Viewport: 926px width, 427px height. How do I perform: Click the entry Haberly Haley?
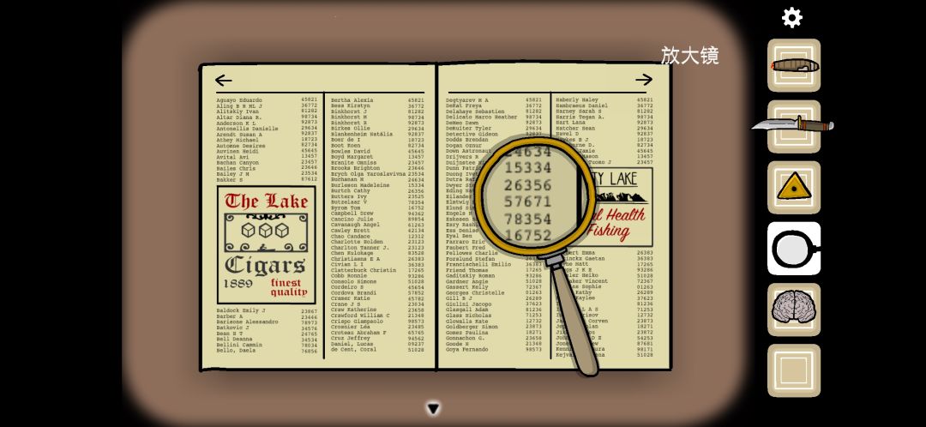[x=576, y=100]
